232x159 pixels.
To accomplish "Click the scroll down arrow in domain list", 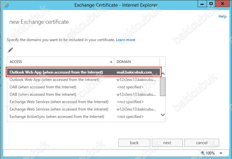I will [x=163, y=115].
